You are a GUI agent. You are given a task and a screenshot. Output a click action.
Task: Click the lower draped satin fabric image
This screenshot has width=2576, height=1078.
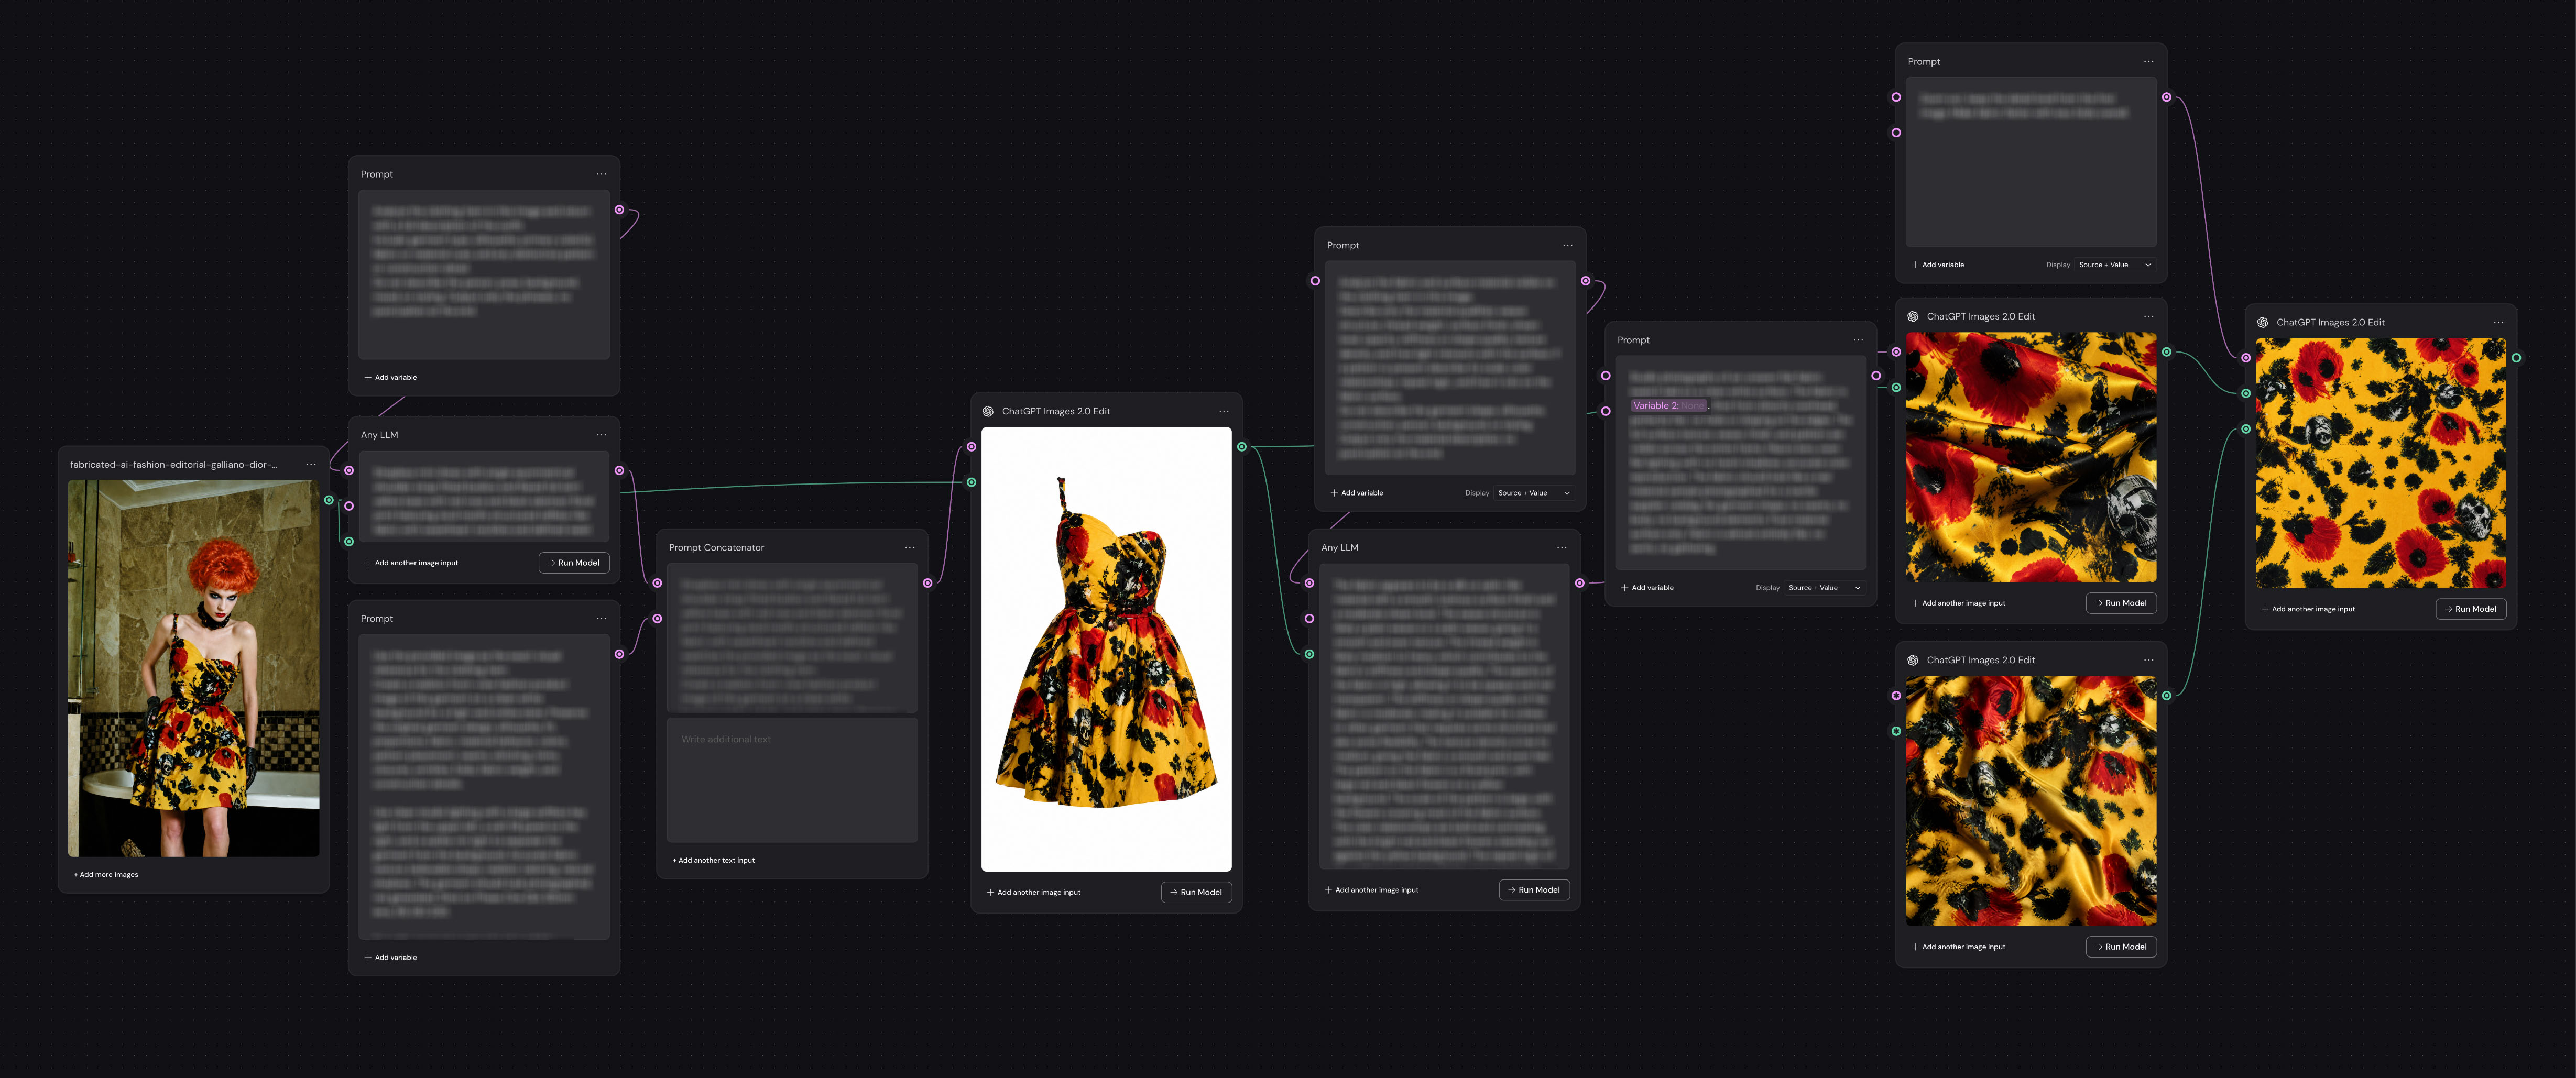(2031, 801)
